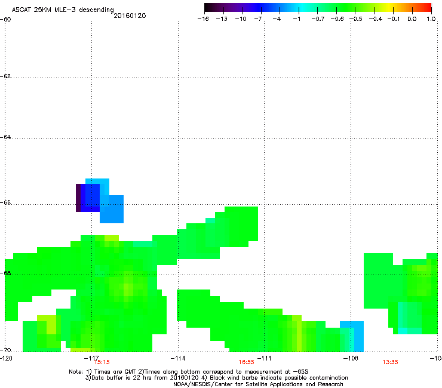The height and width of the screenshot is (388, 442).
Task: Click the title 'ASCAT 25KM MLE-3 descending'
Action: [x=63, y=10]
